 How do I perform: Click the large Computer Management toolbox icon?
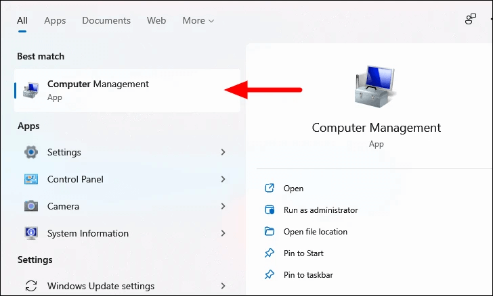tap(374, 87)
